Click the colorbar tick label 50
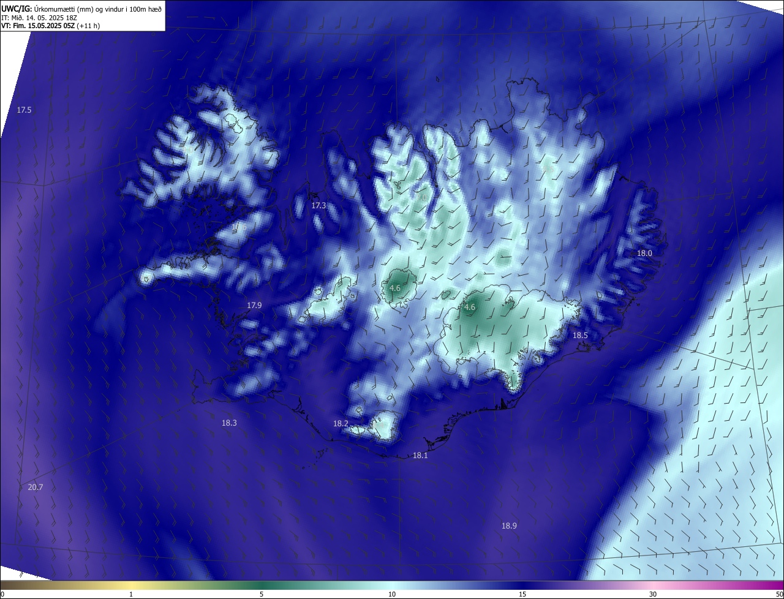 tap(779, 594)
